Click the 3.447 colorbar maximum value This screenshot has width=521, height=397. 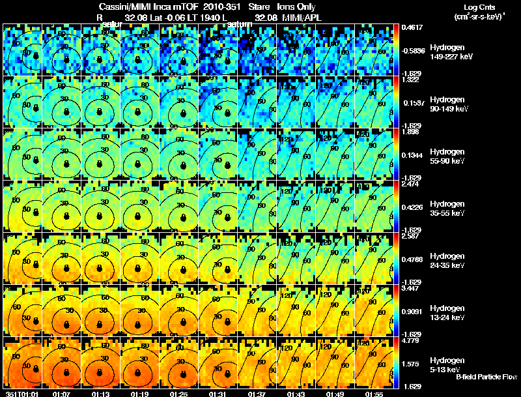[410, 288]
